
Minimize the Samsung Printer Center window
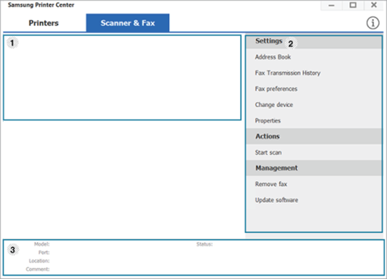click(x=331, y=5)
